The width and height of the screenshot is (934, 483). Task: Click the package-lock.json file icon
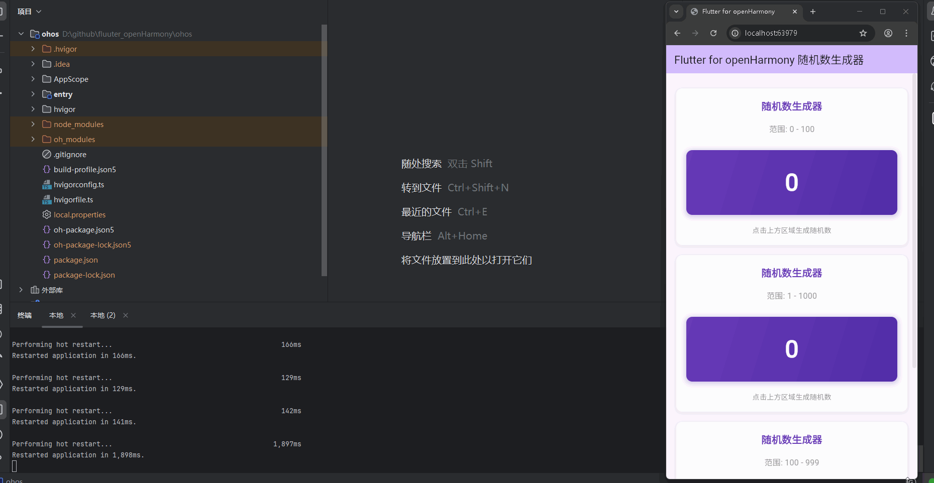tap(47, 275)
